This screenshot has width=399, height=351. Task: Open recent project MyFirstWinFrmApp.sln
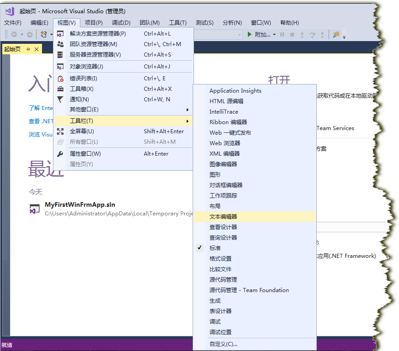tap(80, 205)
